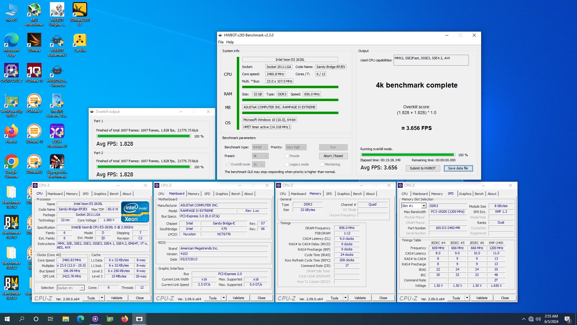This screenshot has width=577, height=325.
Task: Open the 3DMark 11 desktop icon
Action: point(34,134)
